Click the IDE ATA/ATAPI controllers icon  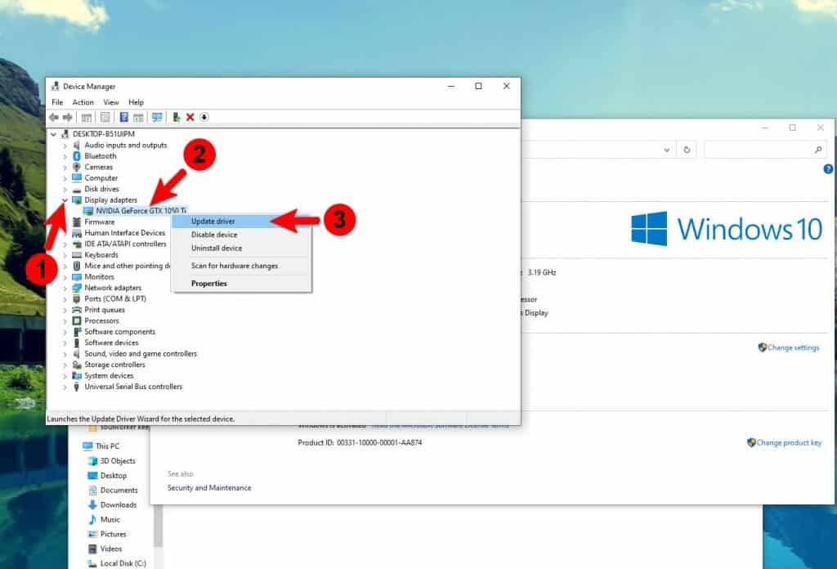tap(77, 244)
